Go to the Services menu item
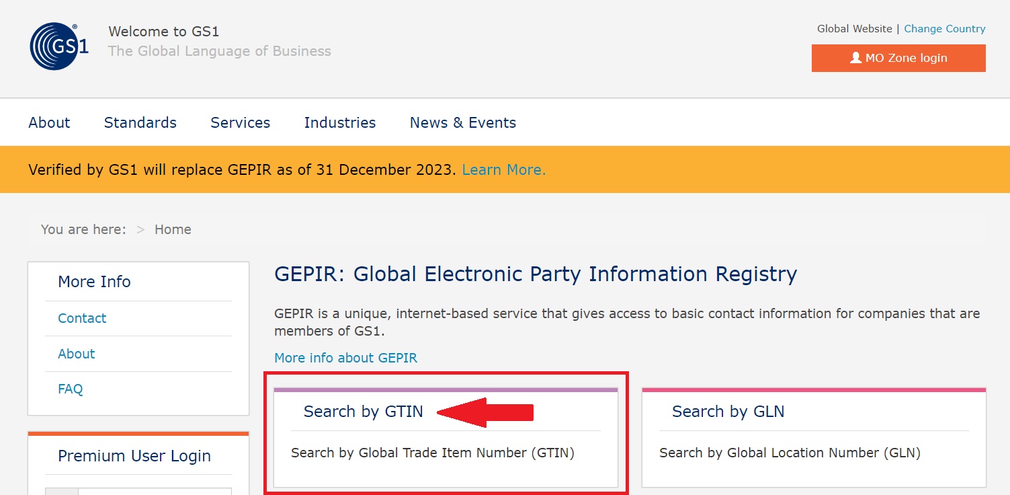Screen dimensions: 1010x495 click(240, 122)
